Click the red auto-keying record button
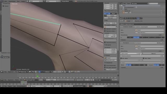 pyautogui.click(x=88, y=86)
